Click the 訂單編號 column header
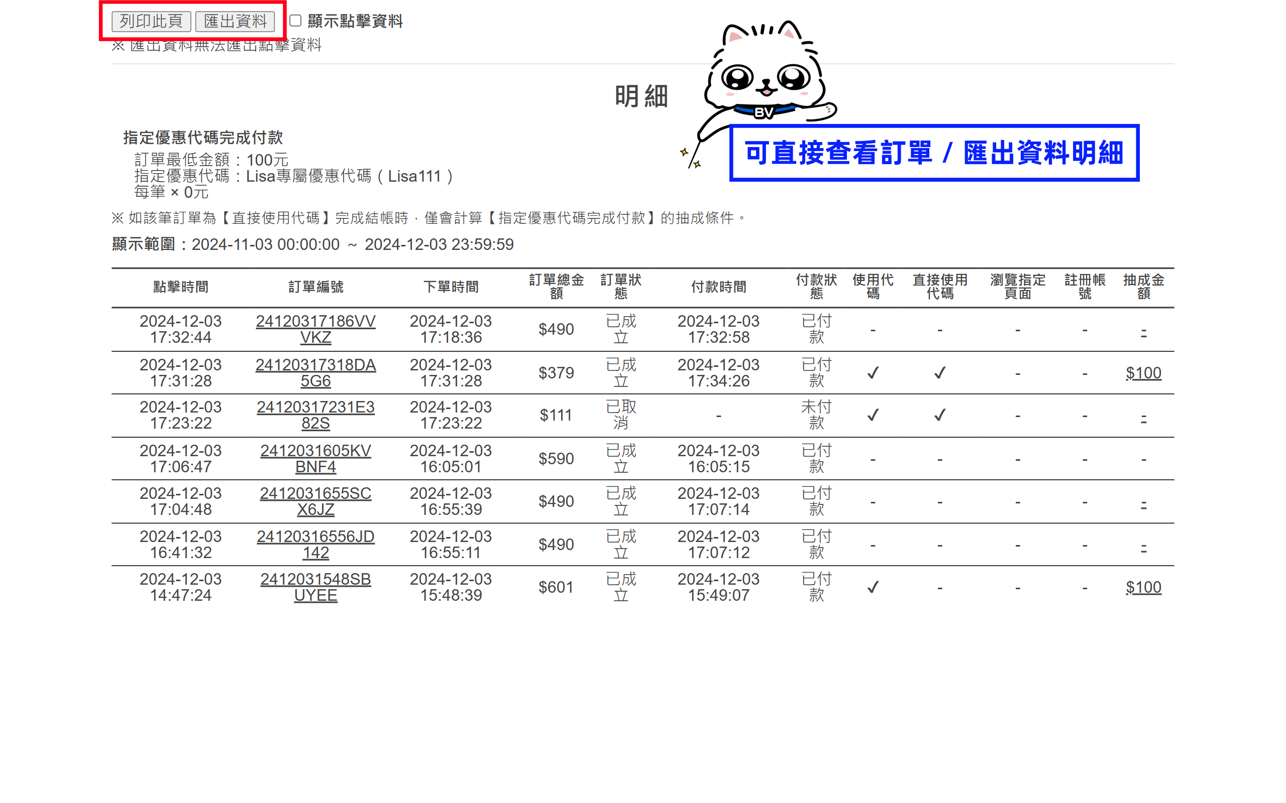 pyautogui.click(x=315, y=287)
